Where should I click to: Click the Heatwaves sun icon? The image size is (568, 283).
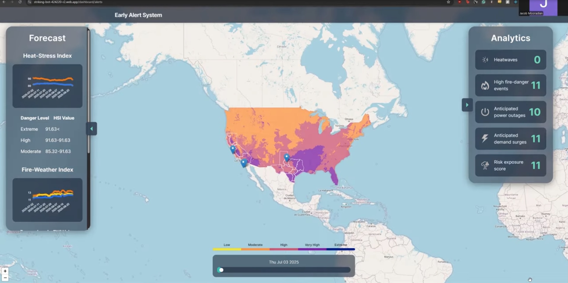485,60
